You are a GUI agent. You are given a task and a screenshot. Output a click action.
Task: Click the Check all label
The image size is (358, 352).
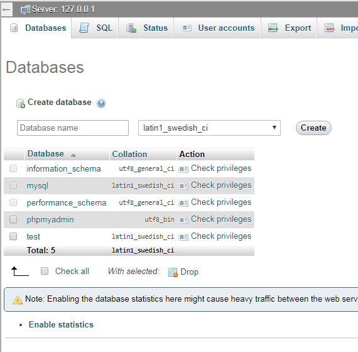(x=72, y=272)
